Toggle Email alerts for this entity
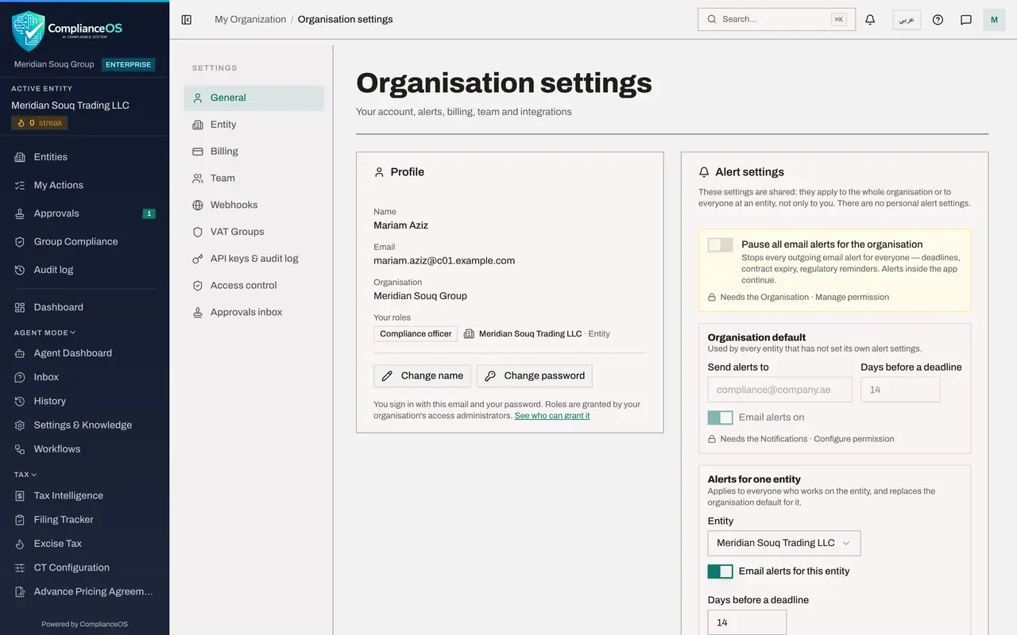Image resolution: width=1017 pixels, height=635 pixels. (x=721, y=571)
